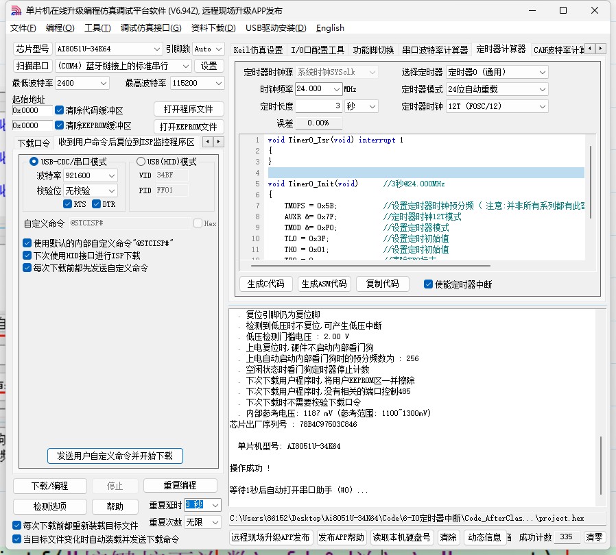Switch to I/O口配置工具 tab
The image size is (616, 555).
[318, 50]
